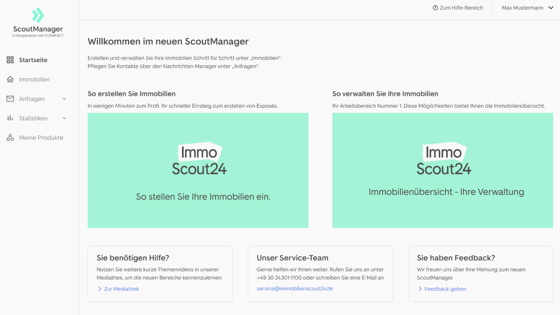Open the Immobilienübersicht video thumbnail
Screen dimensions: 560x315
(x=442, y=171)
